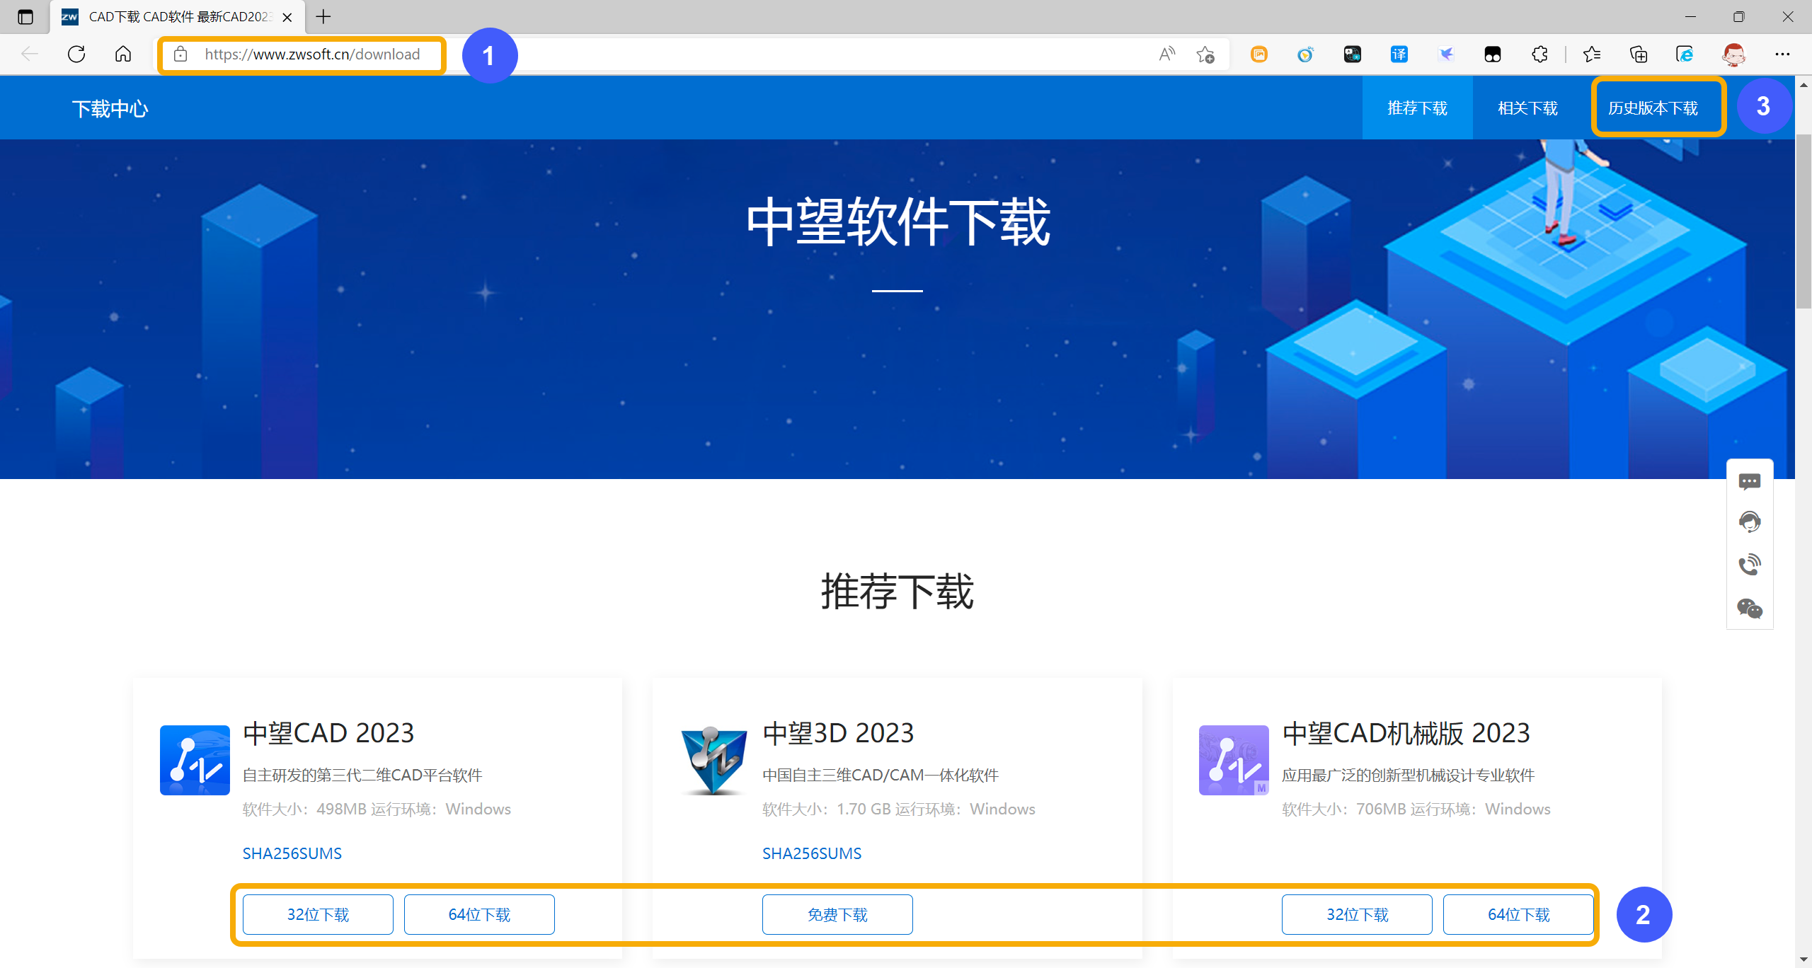Viewport: 1812px width, 968px height.
Task: Add page to favorites star
Action: pos(1205,54)
